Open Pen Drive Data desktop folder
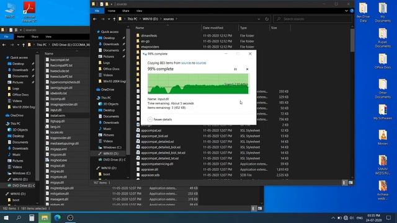Viewport: 397px width, 223px height. 363,12
